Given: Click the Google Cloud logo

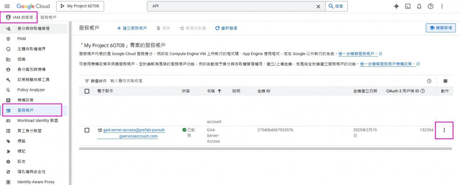Looking at the screenshot, I should coord(33,6).
